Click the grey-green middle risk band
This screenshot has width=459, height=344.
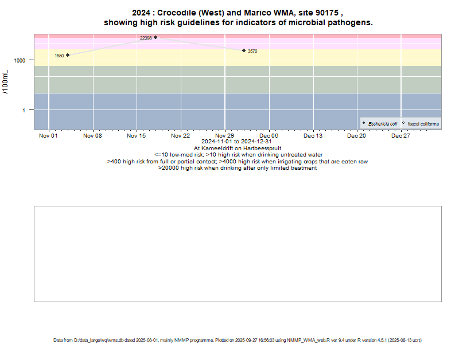coord(229,79)
